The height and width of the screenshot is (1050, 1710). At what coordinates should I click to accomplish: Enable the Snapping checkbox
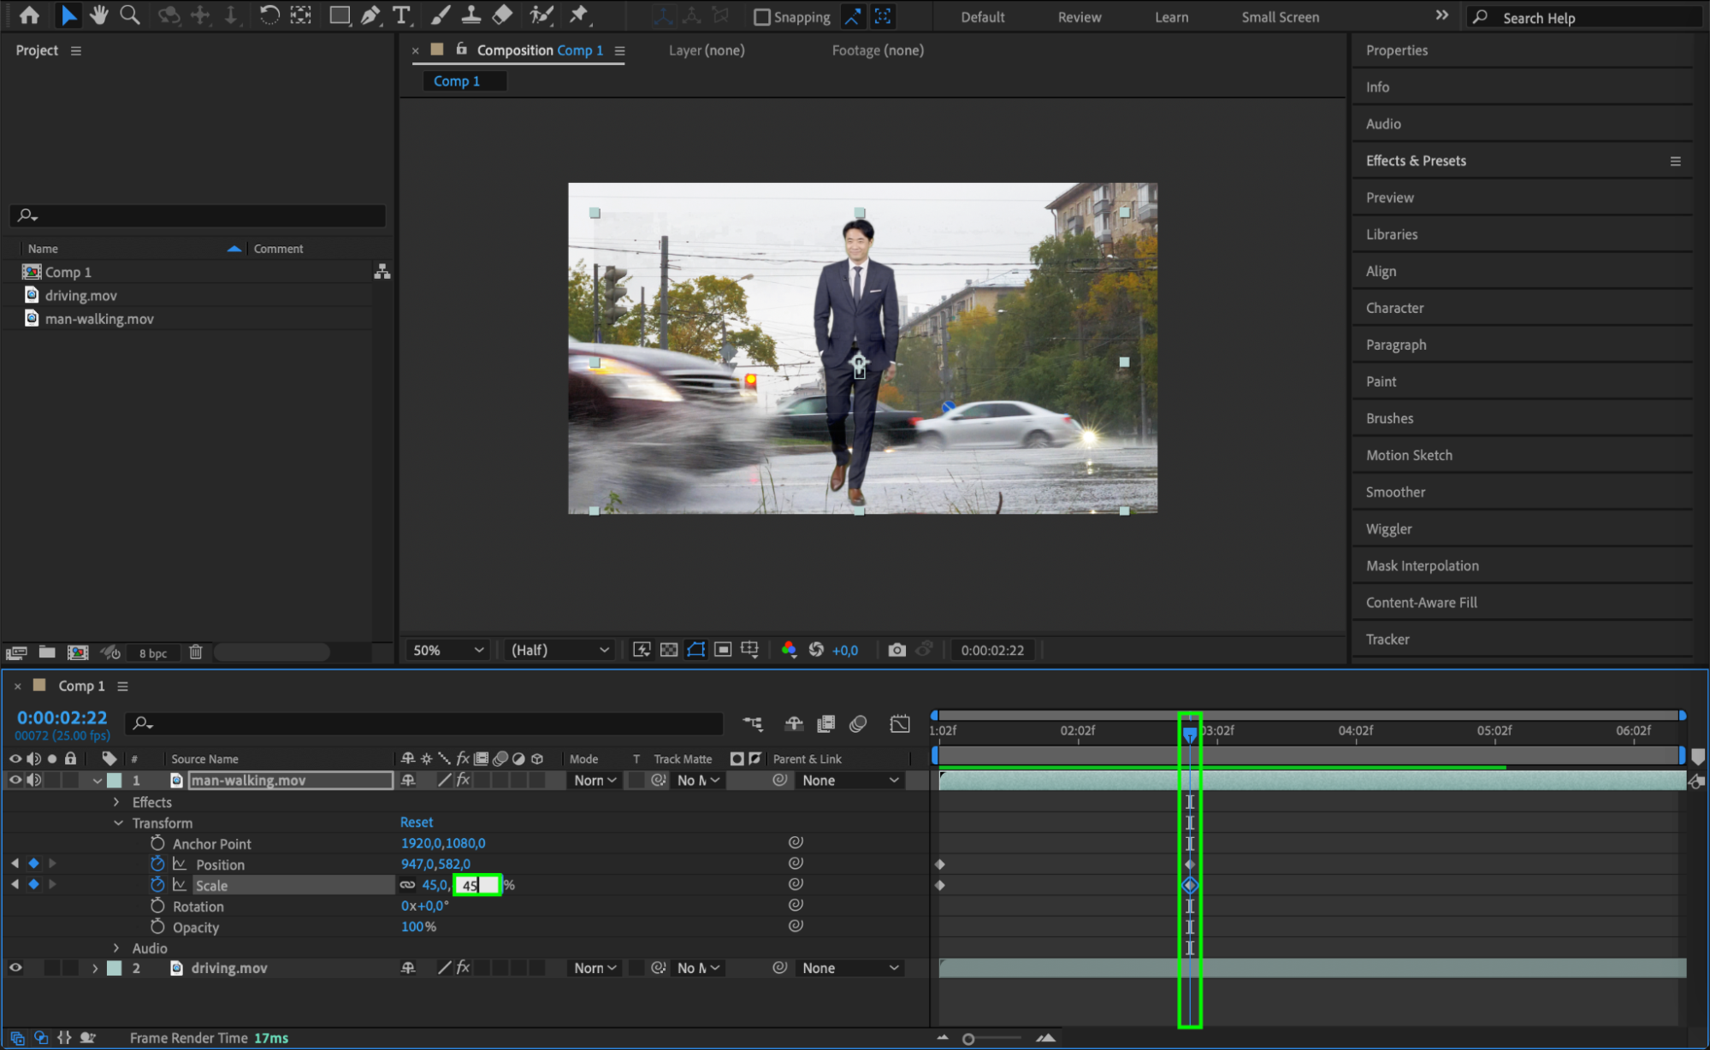coord(762,17)
